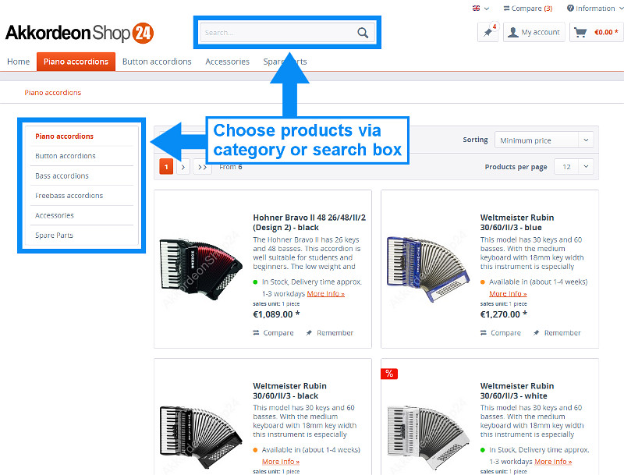Open the Products per page dropdown
This screenshot has height=475, width=624.
coord(573,167)
